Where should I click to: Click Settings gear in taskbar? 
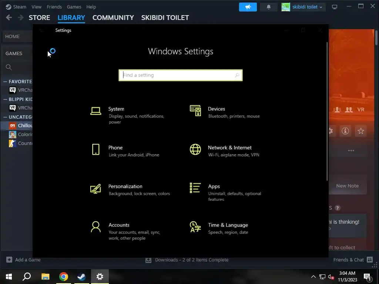point(100,277)
